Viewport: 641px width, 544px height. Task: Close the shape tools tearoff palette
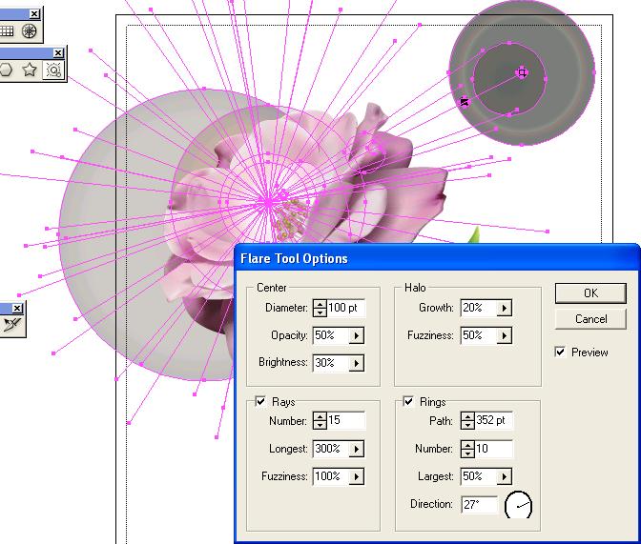tap(58, 52)
